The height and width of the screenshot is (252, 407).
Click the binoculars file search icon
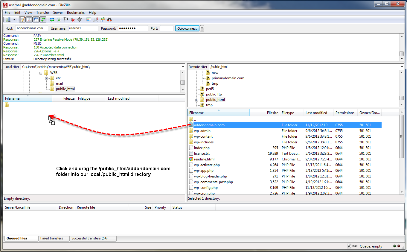tap(109, 20)
